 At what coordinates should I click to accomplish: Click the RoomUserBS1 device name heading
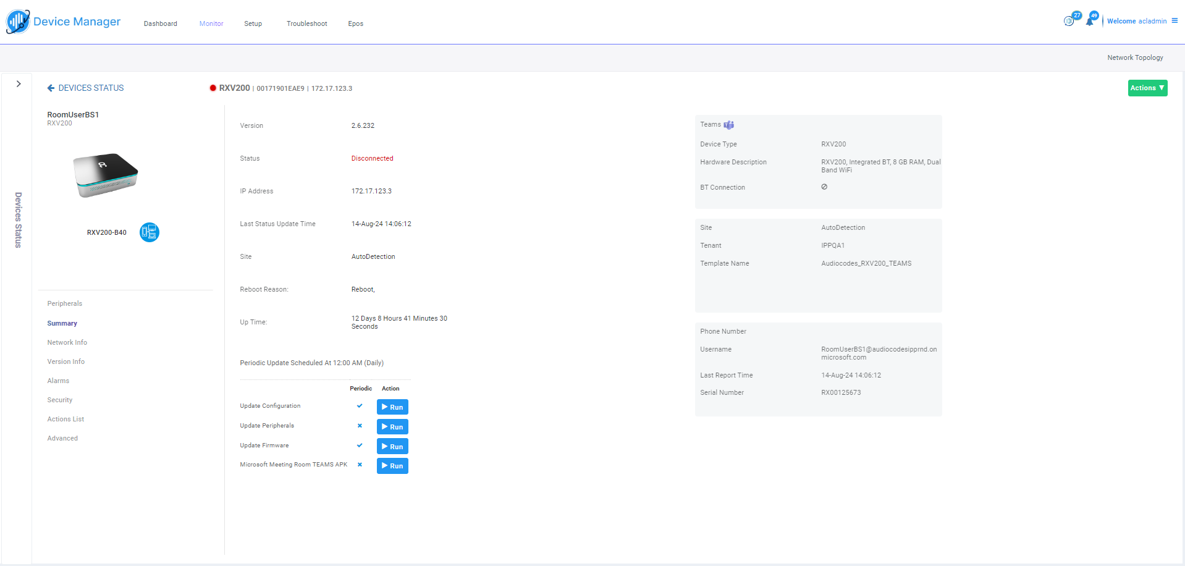[x=73, y=115]
